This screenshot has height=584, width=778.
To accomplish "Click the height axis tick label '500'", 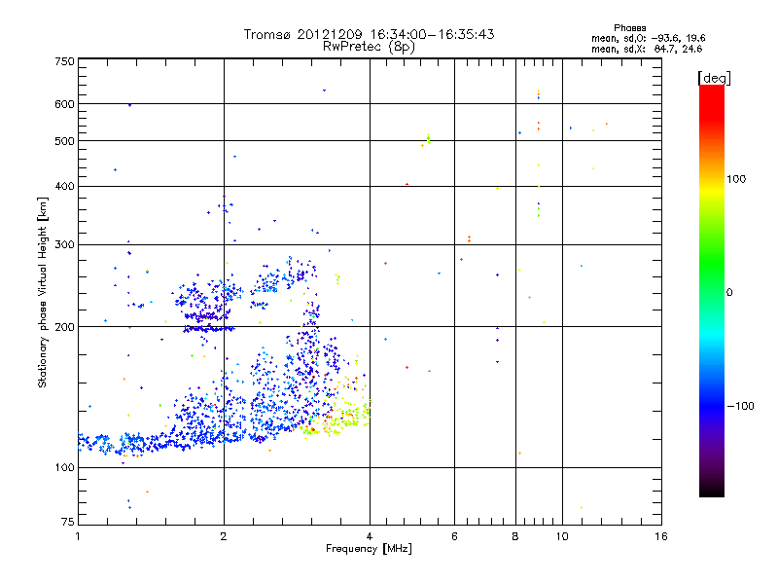I will (x=64, y=141).
